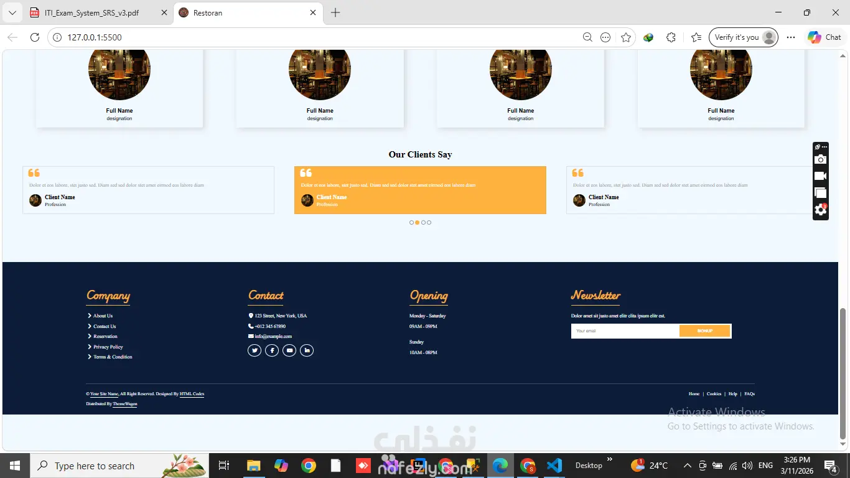Image resolution: width=850 pixels, height=478 pixels.
Task: Click the zoom out magnifier in the address bar
Action: tap(587, 37)
